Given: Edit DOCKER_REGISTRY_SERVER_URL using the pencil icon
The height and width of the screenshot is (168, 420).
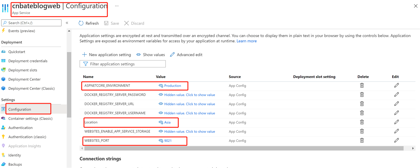Looking at the screenshot, I should 396,104.
